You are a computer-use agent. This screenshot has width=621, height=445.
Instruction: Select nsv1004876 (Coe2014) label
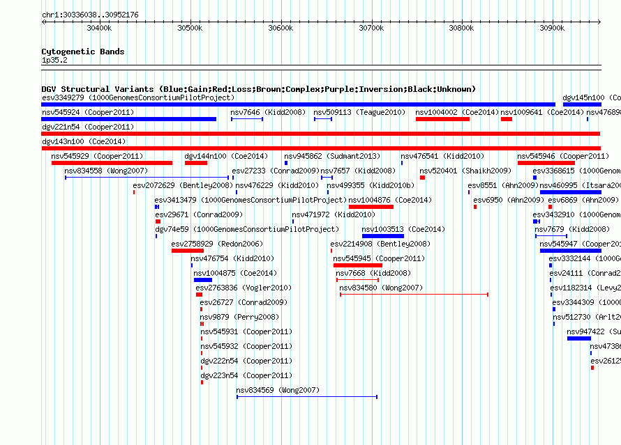pos(390,200)
